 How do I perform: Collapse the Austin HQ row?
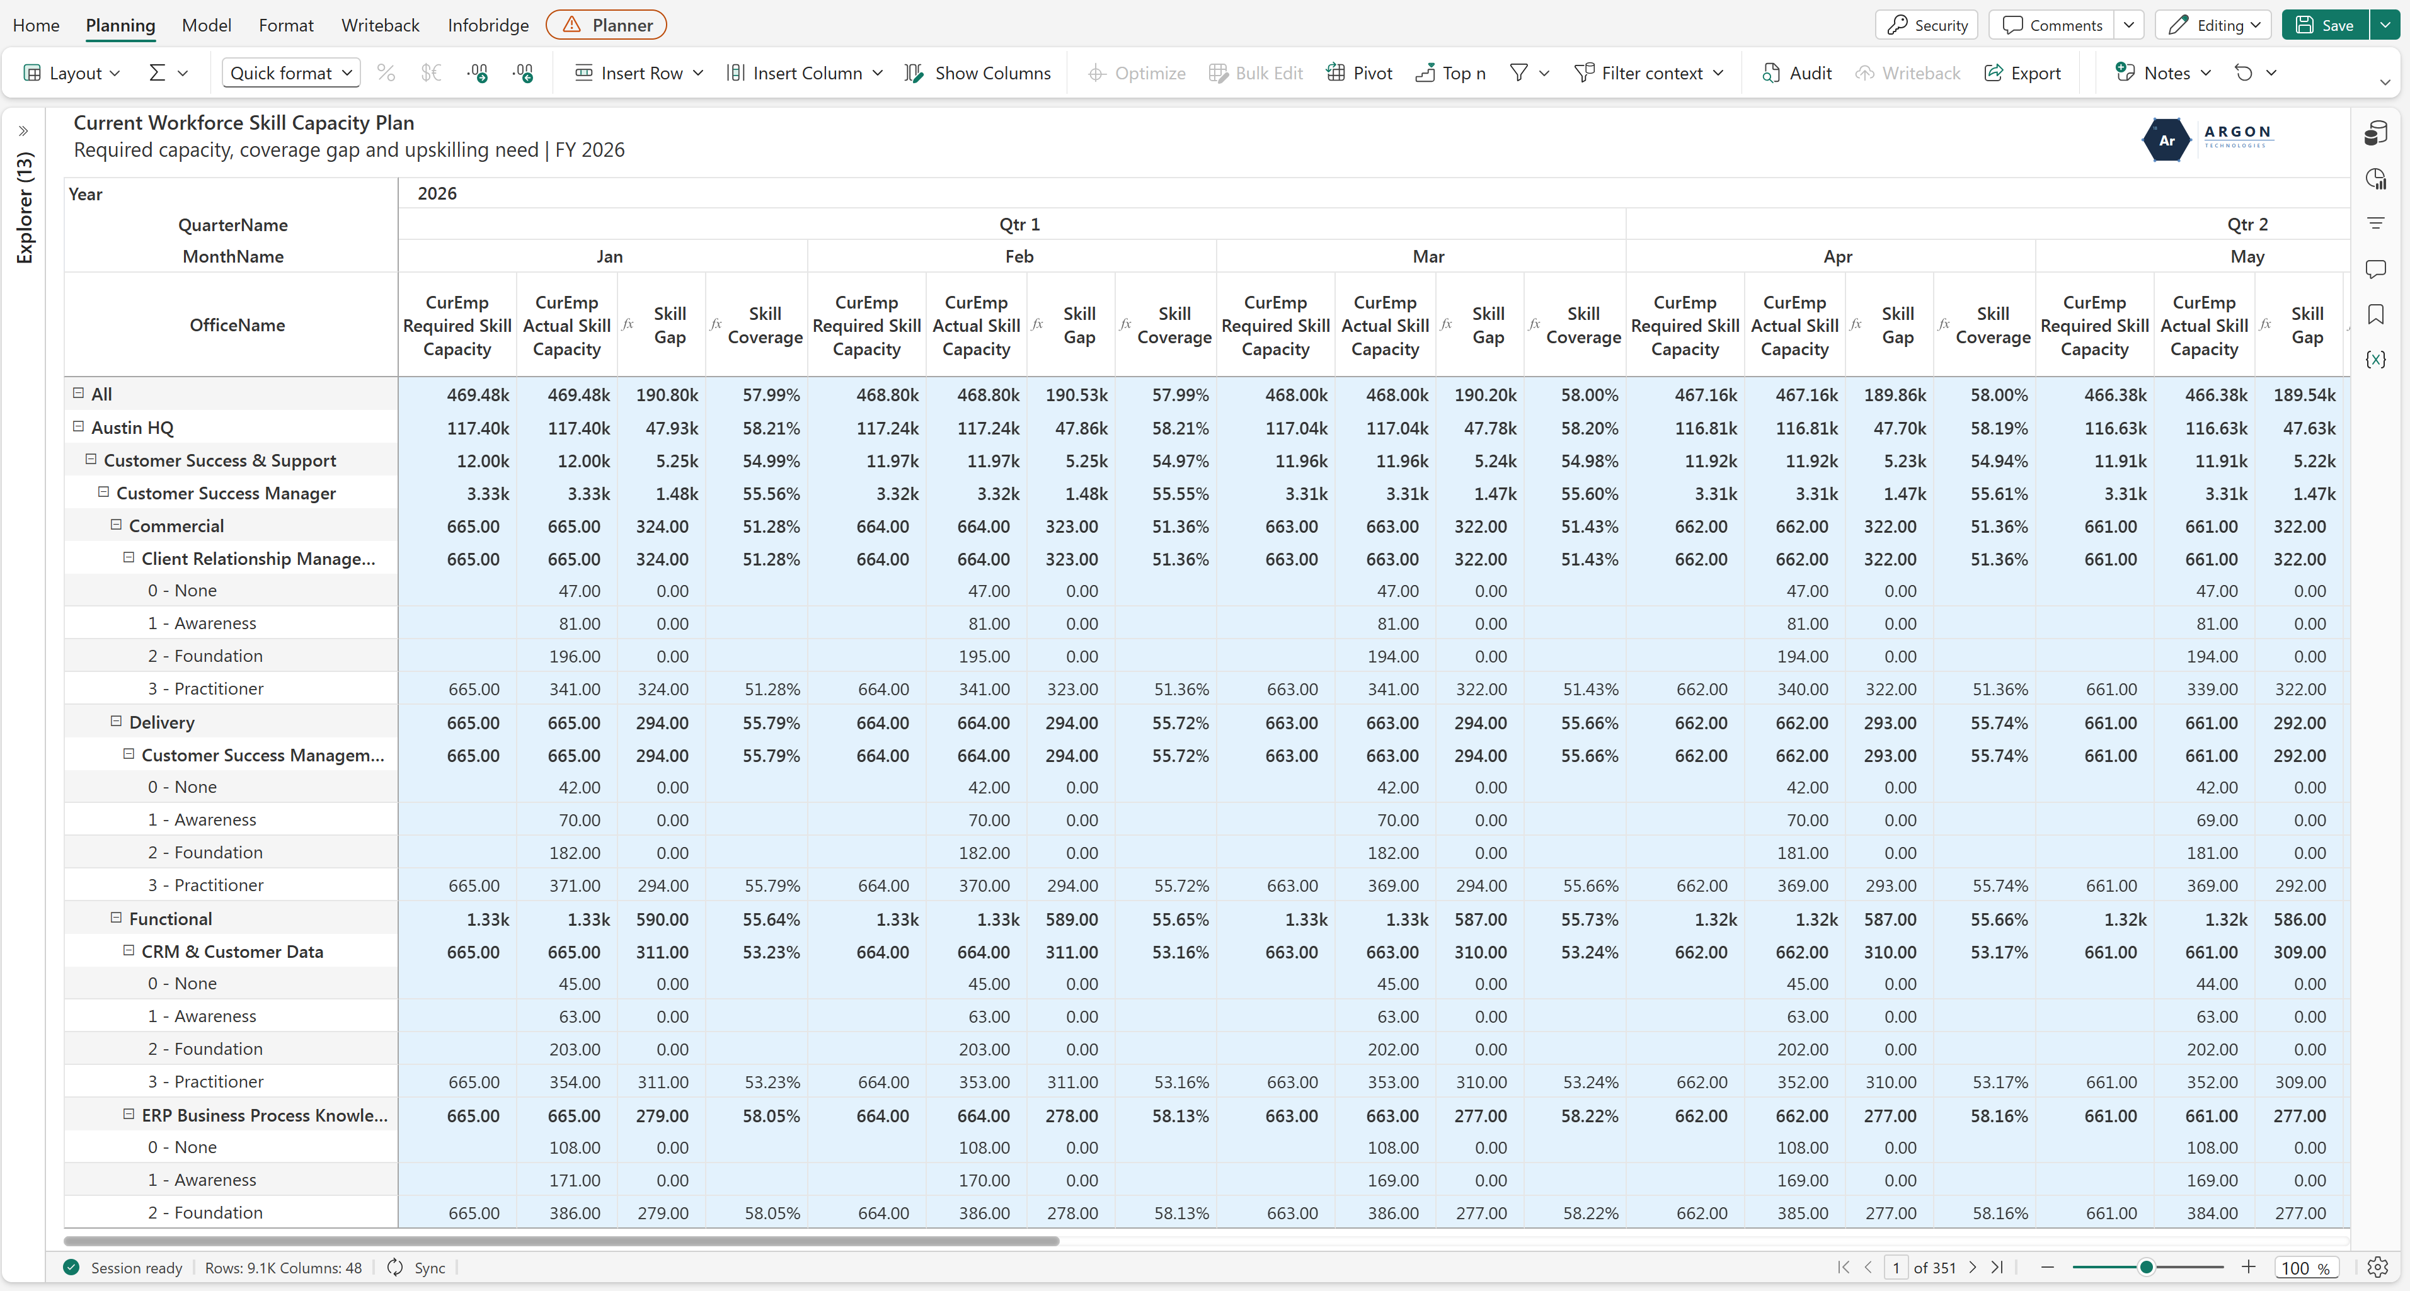click(79, 426)
